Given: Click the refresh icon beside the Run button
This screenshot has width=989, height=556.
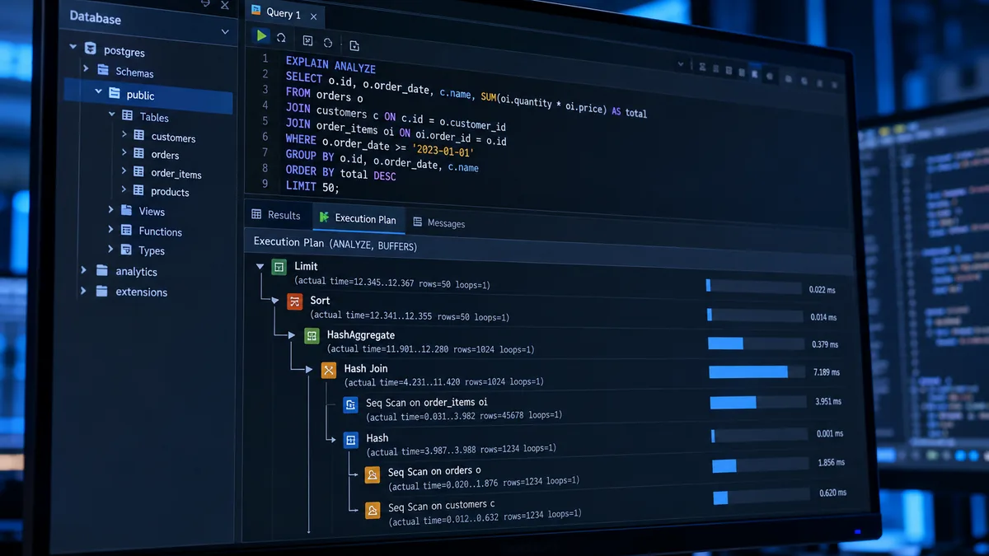Looking at the screenshot, I should pyautogui.click(x=281, y=37).
